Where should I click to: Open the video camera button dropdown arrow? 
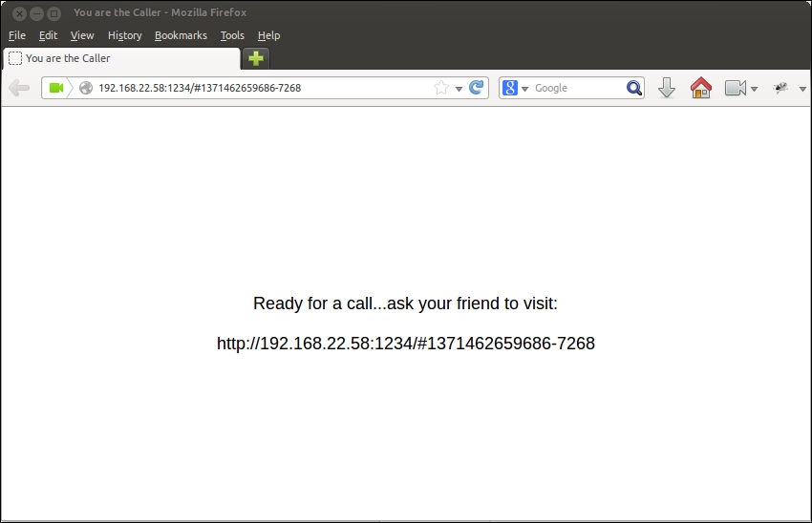point(754,89)
